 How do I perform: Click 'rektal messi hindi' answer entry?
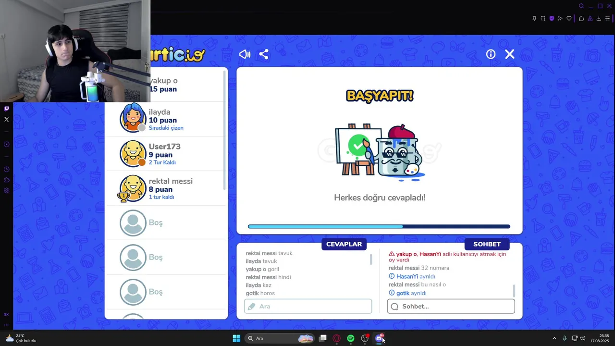(x=268, y=277)
